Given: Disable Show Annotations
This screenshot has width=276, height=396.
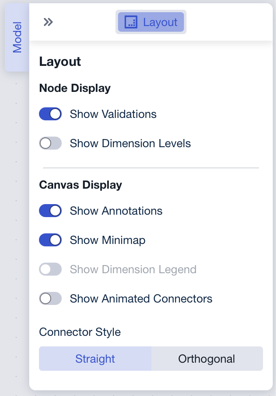Looking at the screenshot, I should pos(50,211).
